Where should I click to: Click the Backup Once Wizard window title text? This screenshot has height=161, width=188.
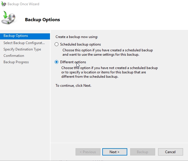(x=23, y=4)
